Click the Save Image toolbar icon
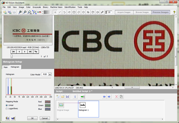This screenshot has width=179, height=123. coord(10,12)
